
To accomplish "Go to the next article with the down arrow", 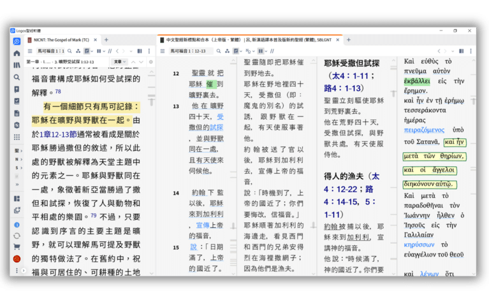I will 142,62.
